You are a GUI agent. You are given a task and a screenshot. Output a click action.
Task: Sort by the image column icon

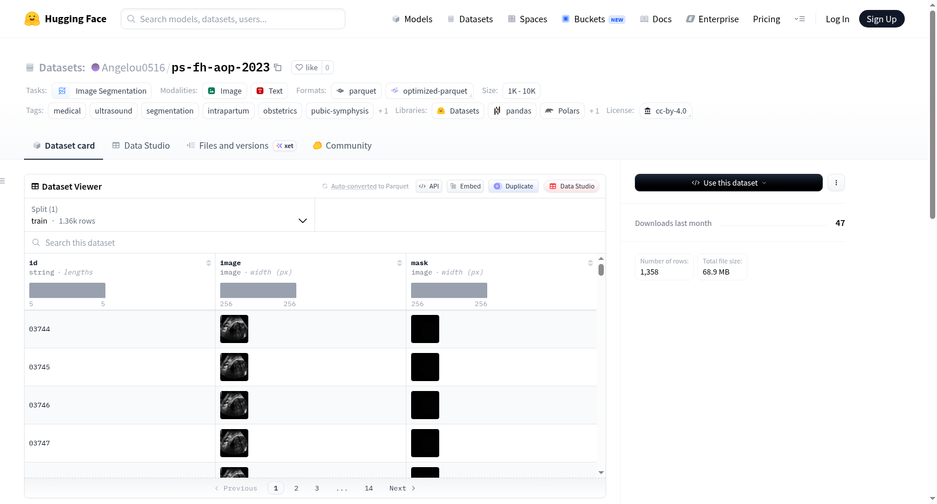399,263
